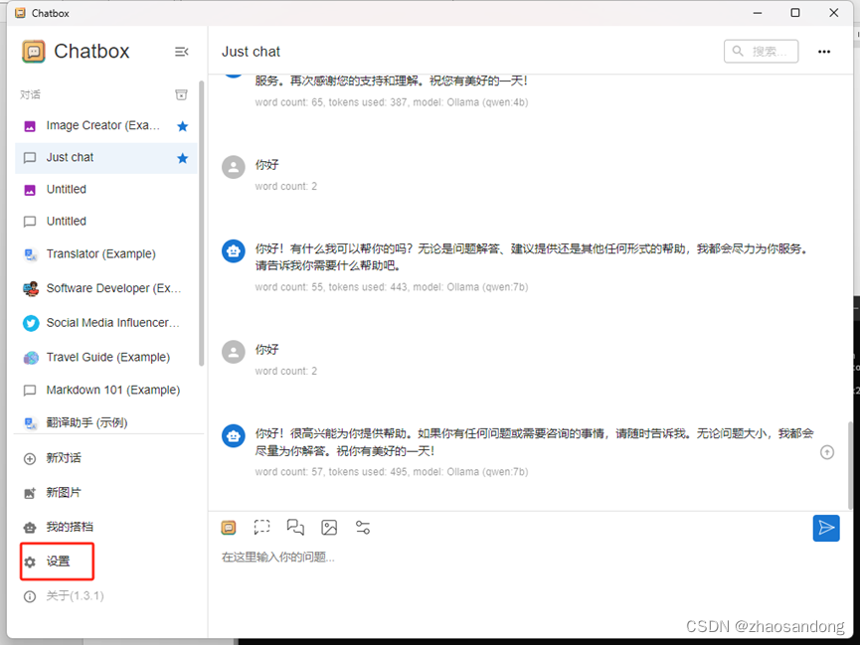Click the text 'word count: 65, tokens used: 387'
This screenshot has height=645, width=860.
(331, 102)
